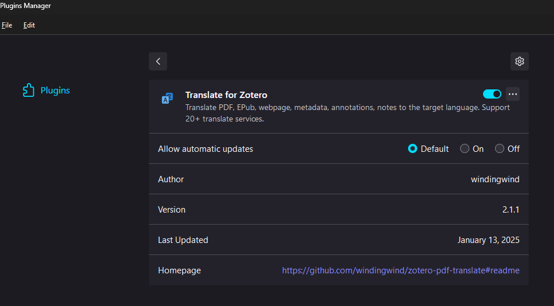Click the Homepage row label
The width and height of the screenshot is (554, 306).
pyautogui.click(x=179, y=270)
